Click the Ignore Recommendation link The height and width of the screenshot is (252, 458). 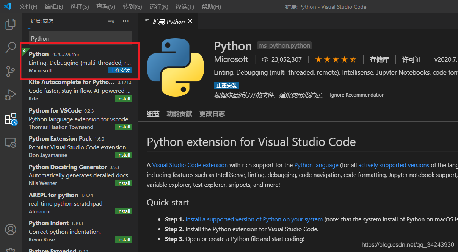pos(357,95)
